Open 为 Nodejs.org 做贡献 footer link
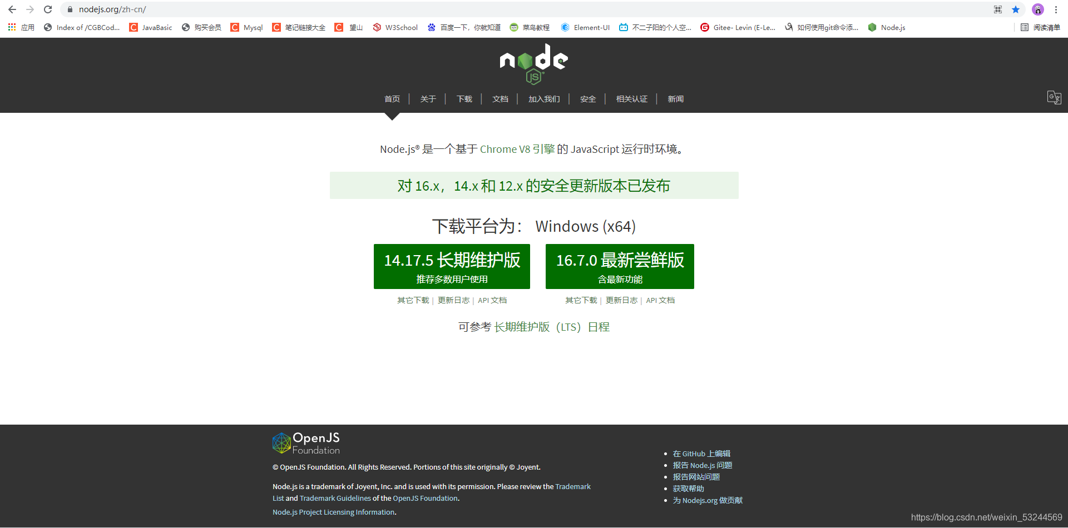Image resolution: width=1068 pixels, height=528 pixels. [x=708, y=500]
